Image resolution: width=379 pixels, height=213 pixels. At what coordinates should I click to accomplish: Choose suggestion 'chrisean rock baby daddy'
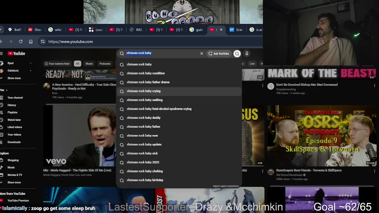(179, 118)
